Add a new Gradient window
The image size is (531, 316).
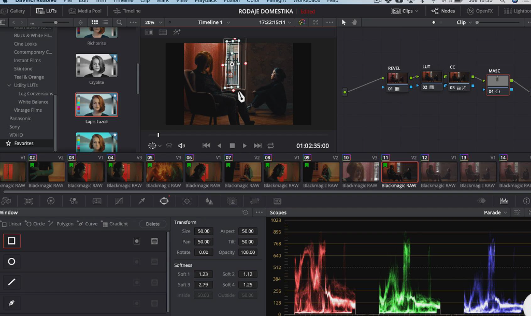click(114, 224)
